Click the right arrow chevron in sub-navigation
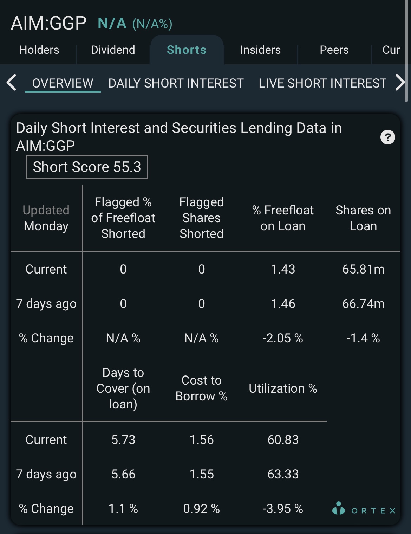Image resolution: width=411 pixels, height=534 pixels. tap(400, 83)
